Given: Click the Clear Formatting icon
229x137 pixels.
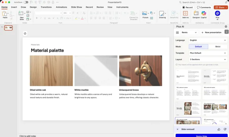Looking at the screenshot, I should point(84,13).
